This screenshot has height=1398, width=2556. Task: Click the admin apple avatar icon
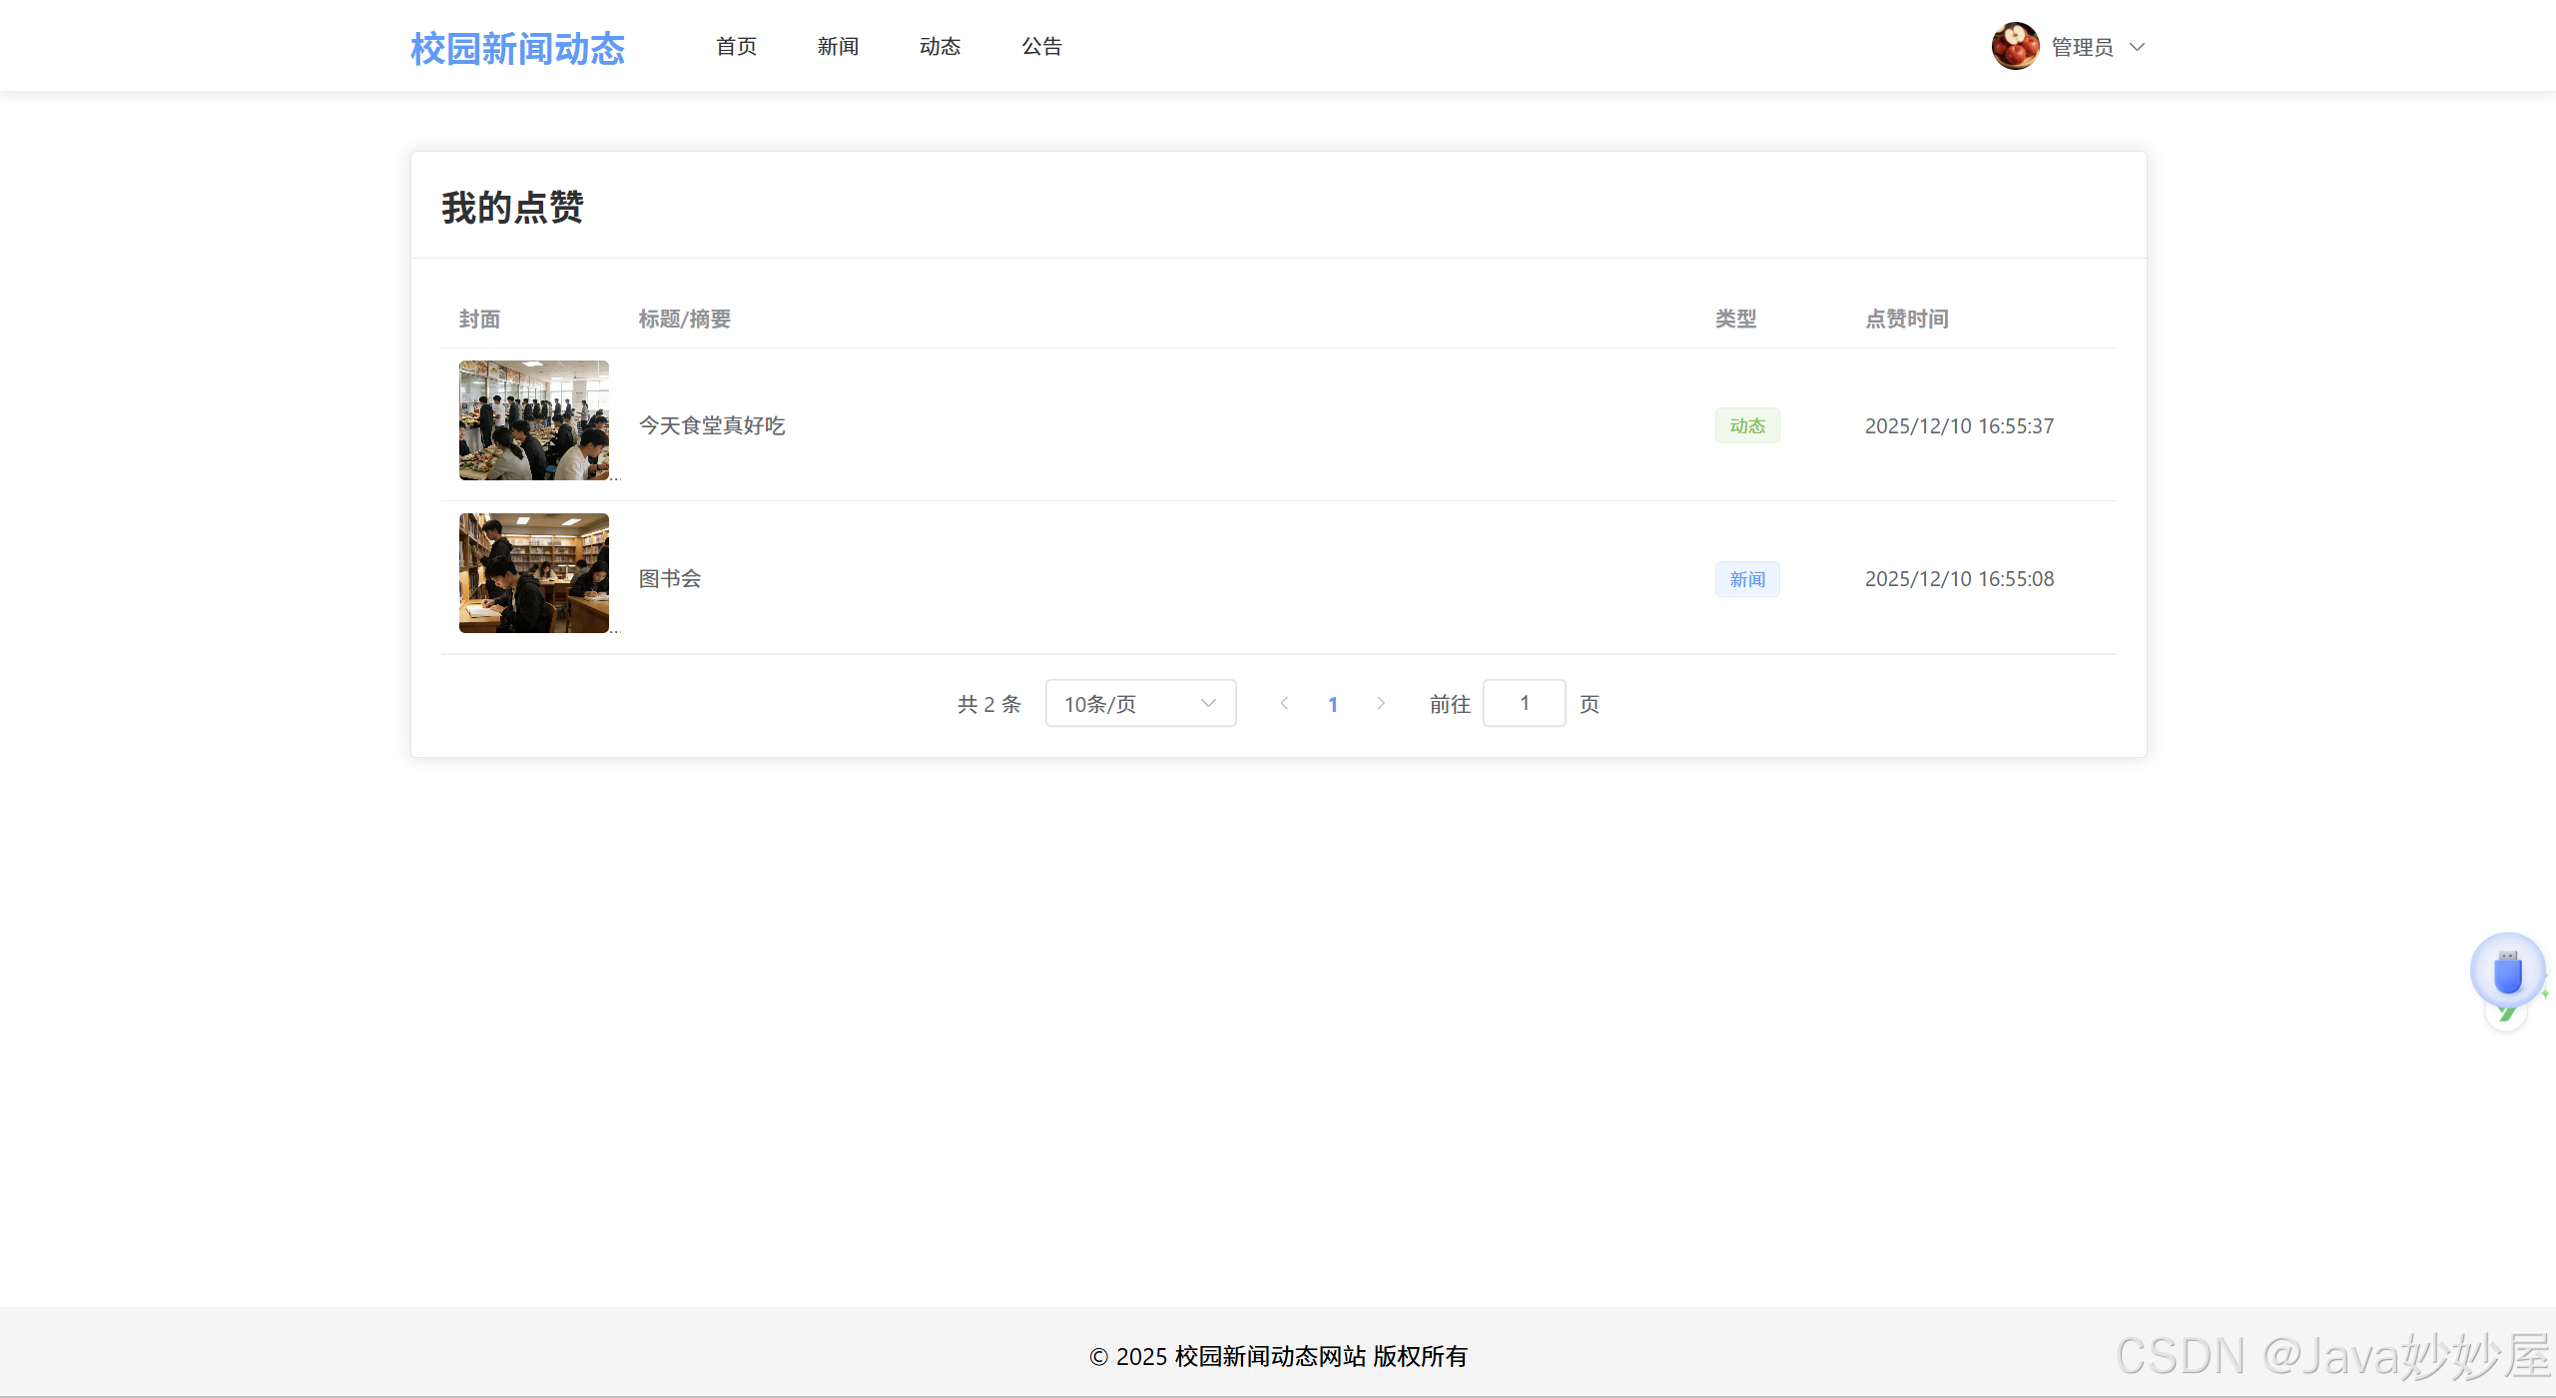pos(2015,46)
